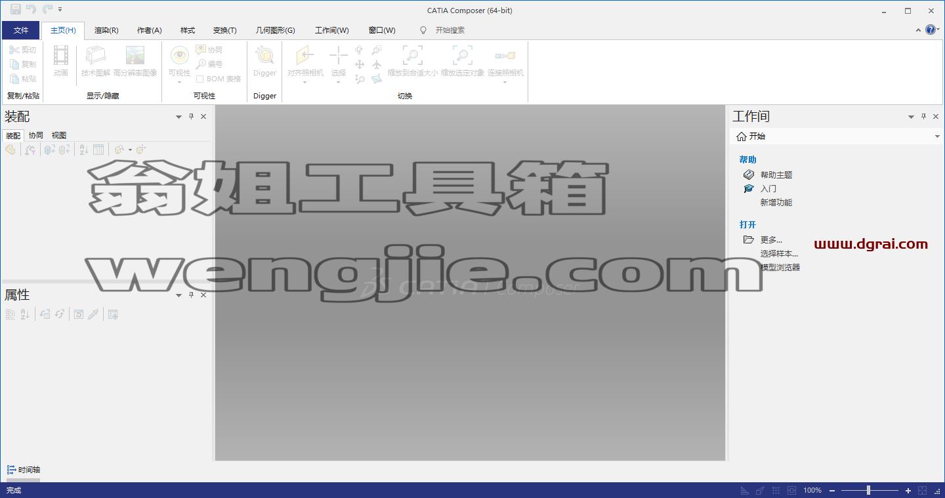Toggle the 属性 panel auto-hide pin
Screen dimensions: 945x498
191,295
